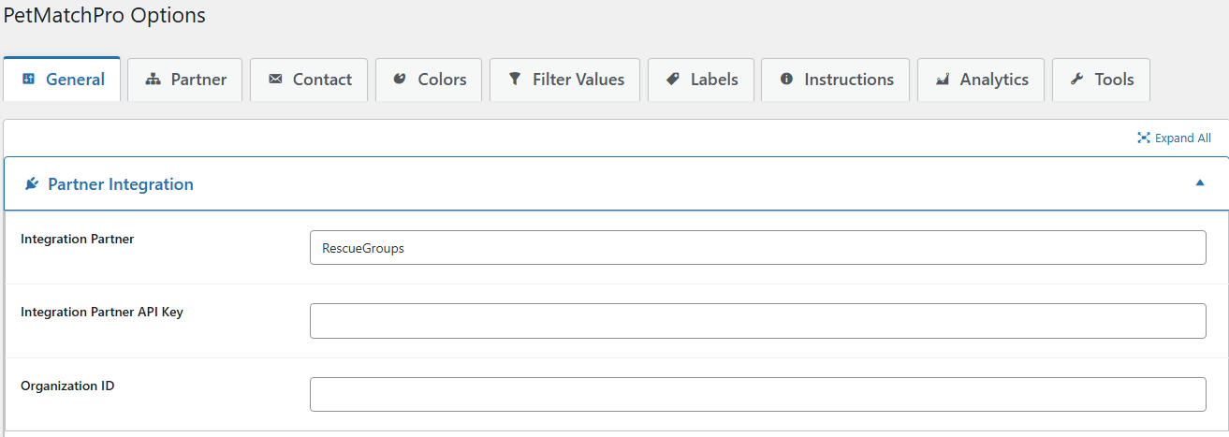Image resolution: width=1229 pixels, height=437 pixels.
Task: Click the Integration Partner API Key field
Action: [758, 321]
